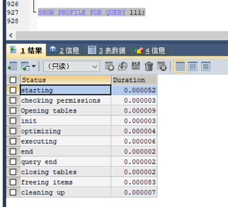Open the (只读) read-only mode combo box
The image size is (228, 207).
[x=71, y=66]
